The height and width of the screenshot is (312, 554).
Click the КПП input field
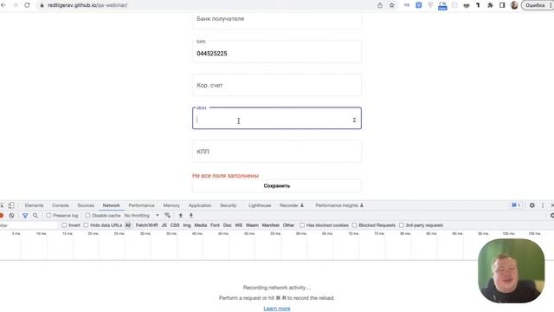coord(277,152)
